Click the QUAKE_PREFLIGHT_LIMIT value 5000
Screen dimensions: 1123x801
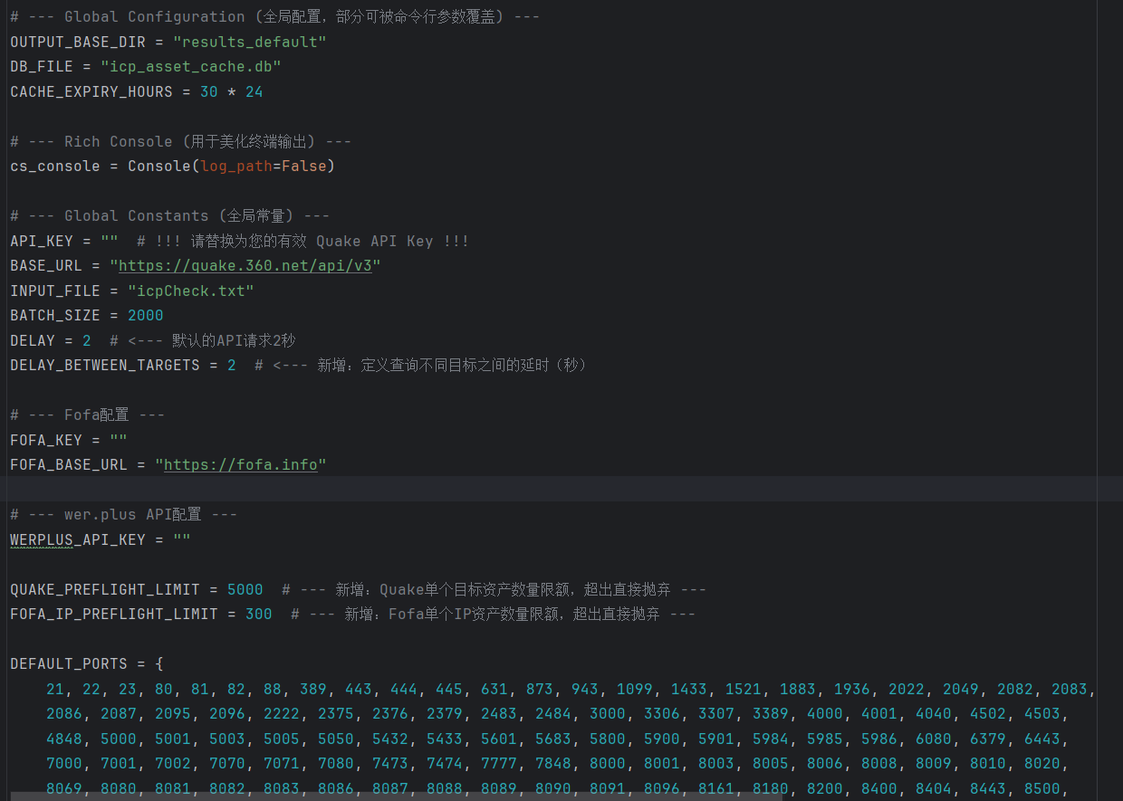point(245,590)
